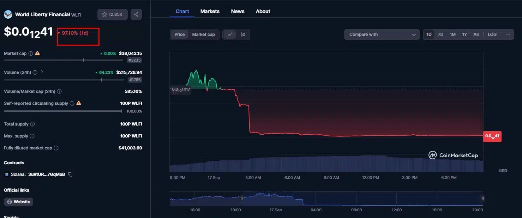
Task: Click the World Liberty Financial coin logo
Action: (x=8, y=14)
